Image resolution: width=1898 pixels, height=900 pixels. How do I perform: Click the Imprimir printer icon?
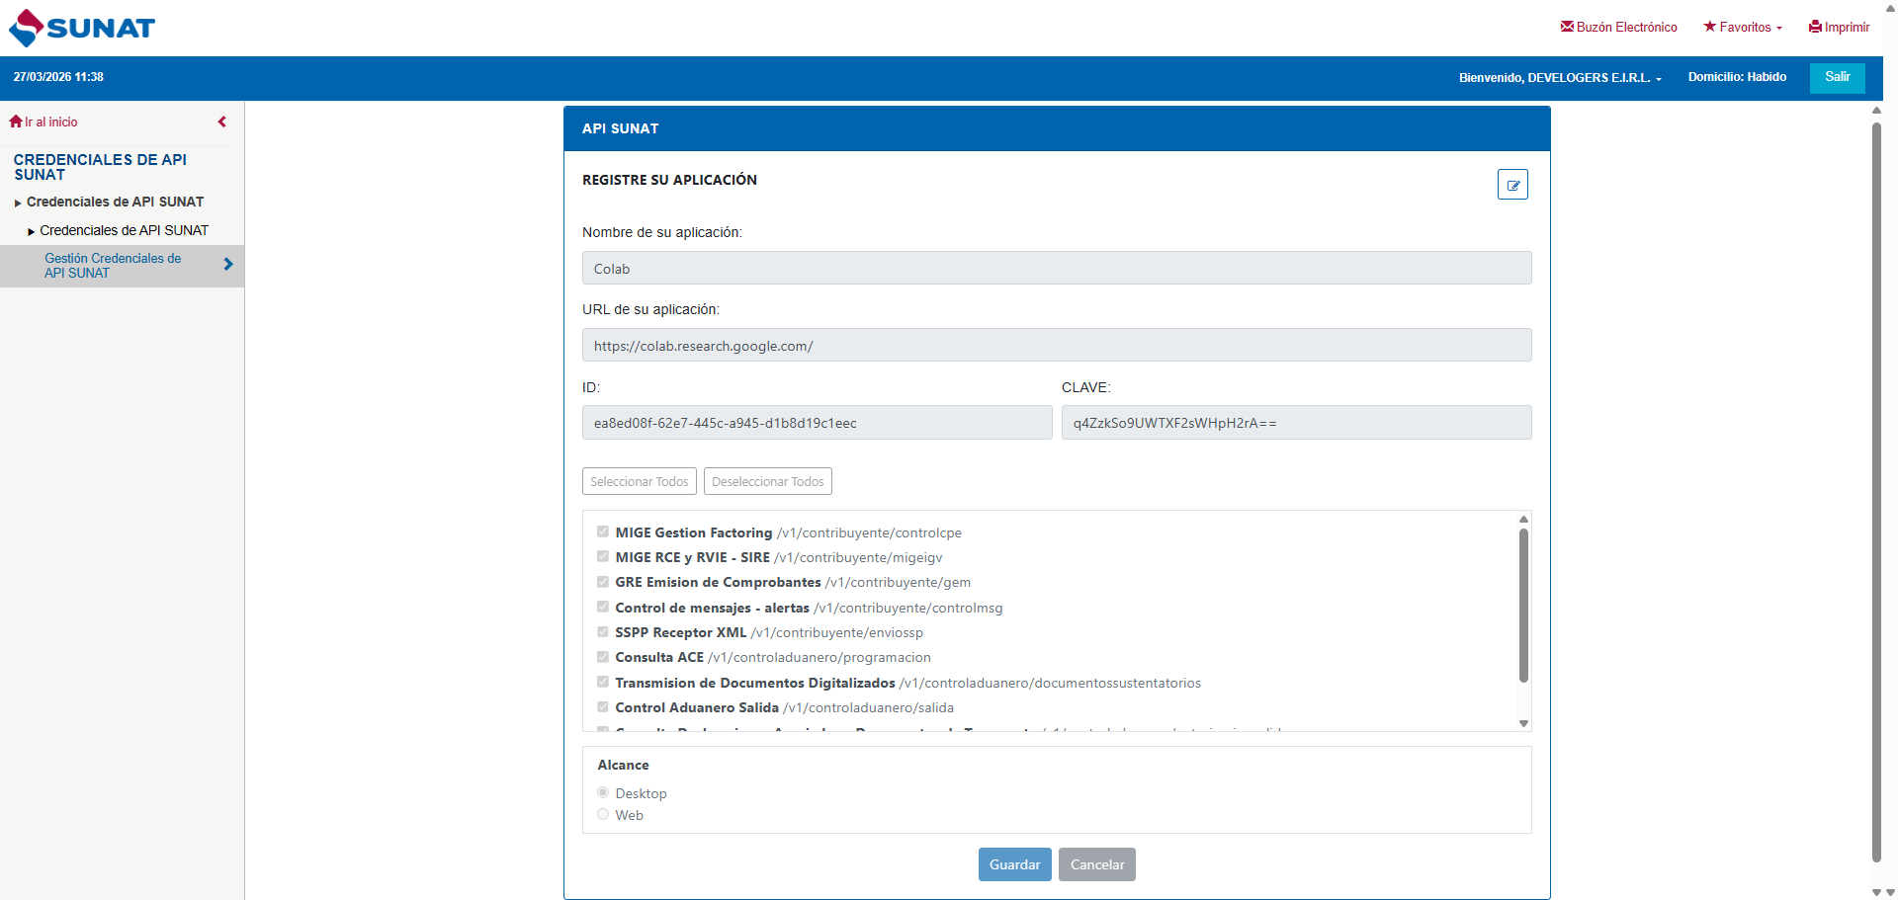pos(1815,27)
